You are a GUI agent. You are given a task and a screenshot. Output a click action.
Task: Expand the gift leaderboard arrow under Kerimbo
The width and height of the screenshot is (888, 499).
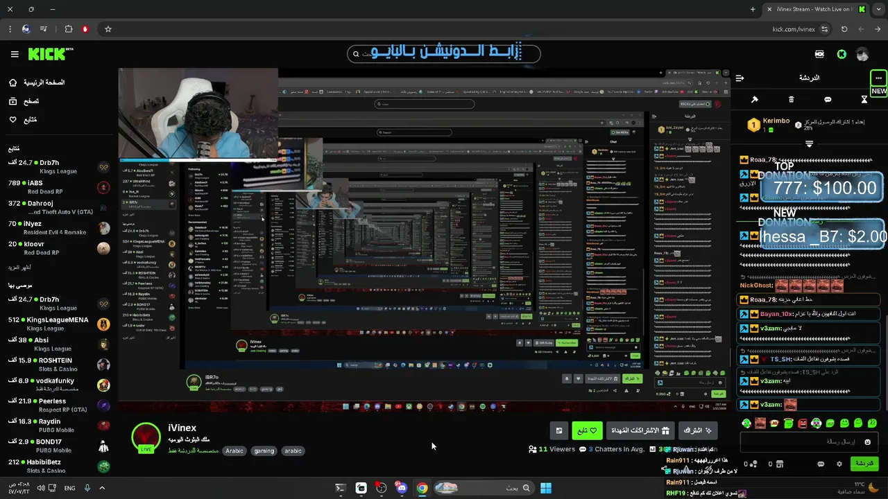click(x=809, y=143)
